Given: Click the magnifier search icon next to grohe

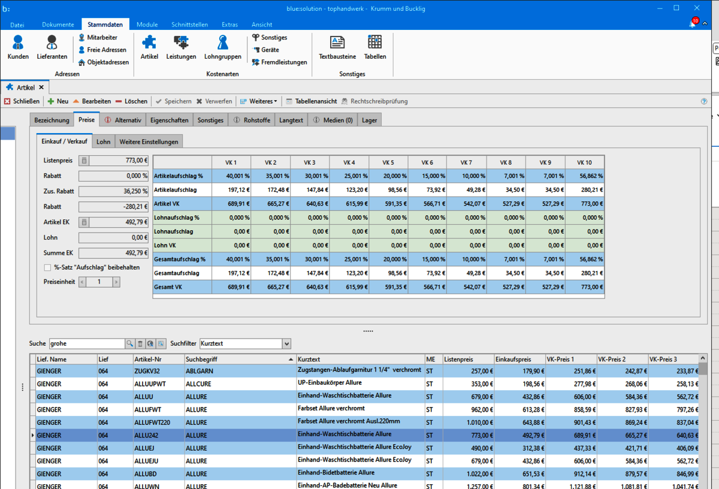Looking at the screenshot, I should [129, 344].
